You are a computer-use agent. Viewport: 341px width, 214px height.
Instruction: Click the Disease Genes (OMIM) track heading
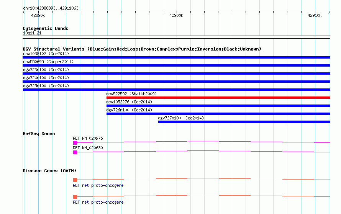[49, 171]
